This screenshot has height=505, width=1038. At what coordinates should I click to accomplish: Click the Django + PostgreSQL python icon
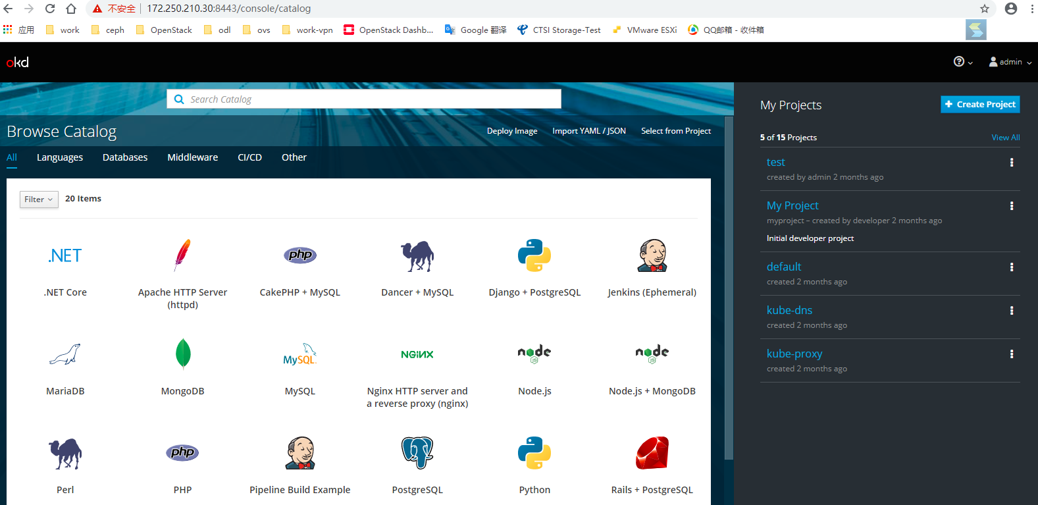click(x=534, y=255)
